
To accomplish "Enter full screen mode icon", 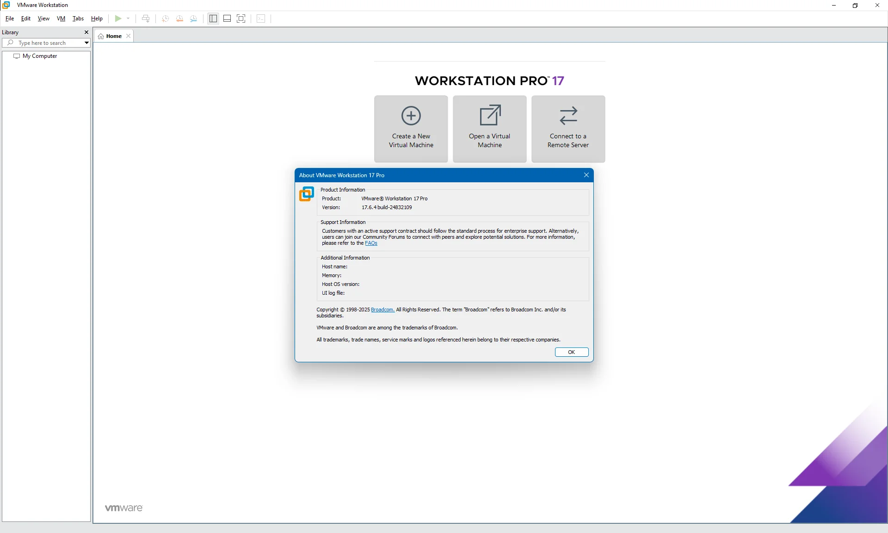I will [241, 19].
